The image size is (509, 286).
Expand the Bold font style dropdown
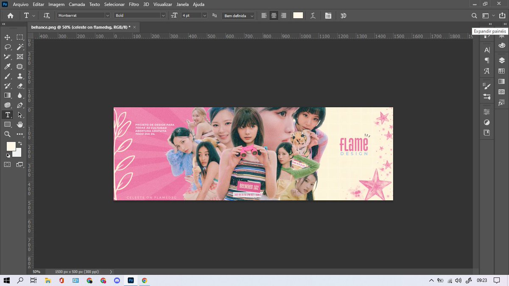(x=140, y=15)
